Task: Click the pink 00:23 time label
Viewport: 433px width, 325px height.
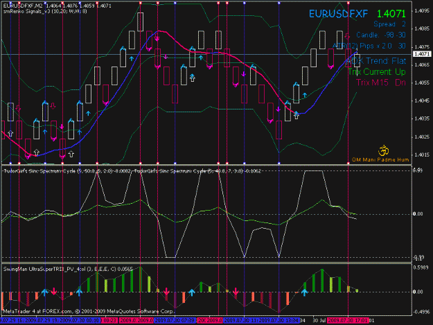Action: pos(109,320)
